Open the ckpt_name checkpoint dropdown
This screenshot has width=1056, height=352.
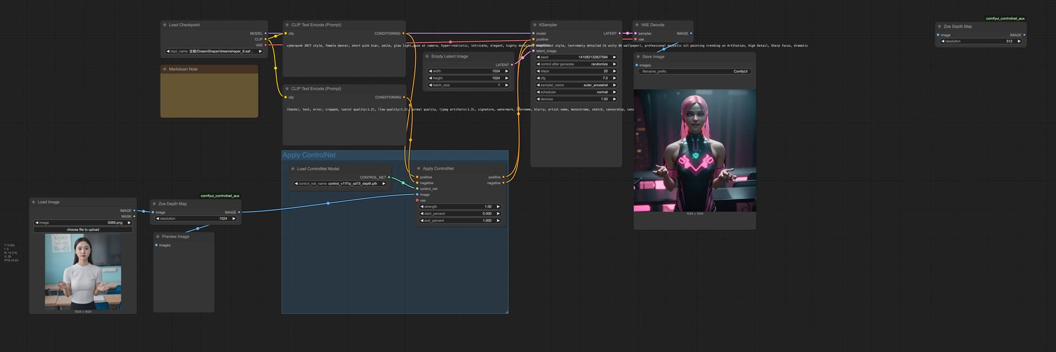(214, 51)
